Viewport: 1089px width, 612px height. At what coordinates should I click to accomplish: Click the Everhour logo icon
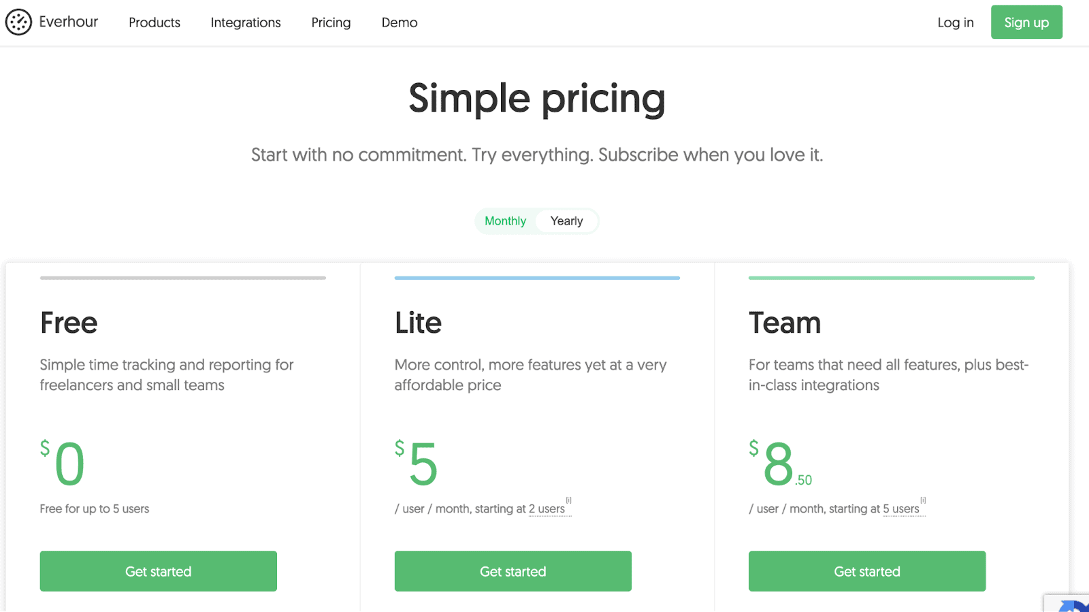(x=18, y=22)
